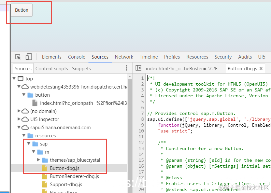Click the sap folder icon
Image resolution: width=271 pixels, height=193 pixels.
(35, 144)
